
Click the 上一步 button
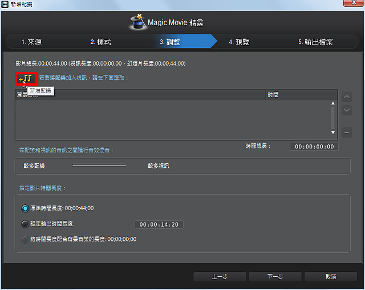click(220, 276)
